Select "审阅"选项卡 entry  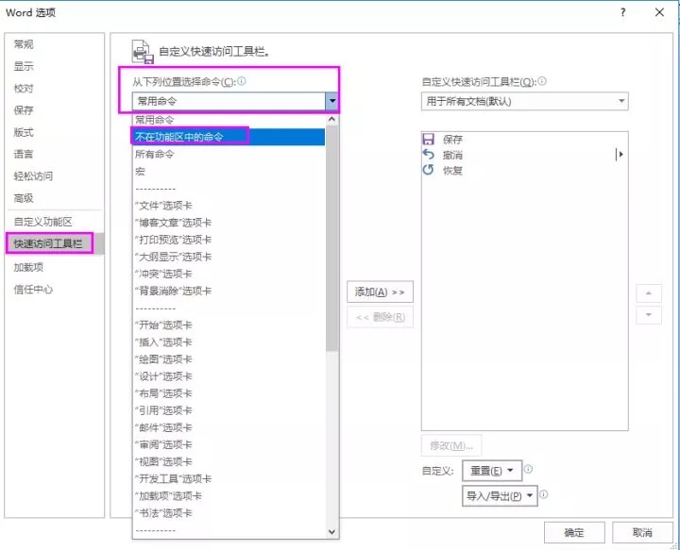[x=229, y=444]
